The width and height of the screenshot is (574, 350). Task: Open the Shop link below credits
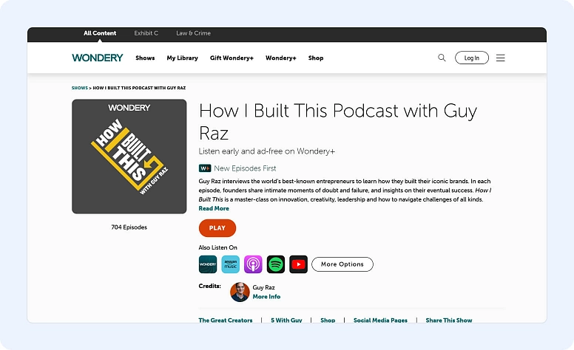click(328, 320)
